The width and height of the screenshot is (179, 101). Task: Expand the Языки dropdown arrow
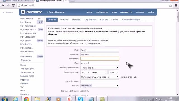[x=117, y=86]
